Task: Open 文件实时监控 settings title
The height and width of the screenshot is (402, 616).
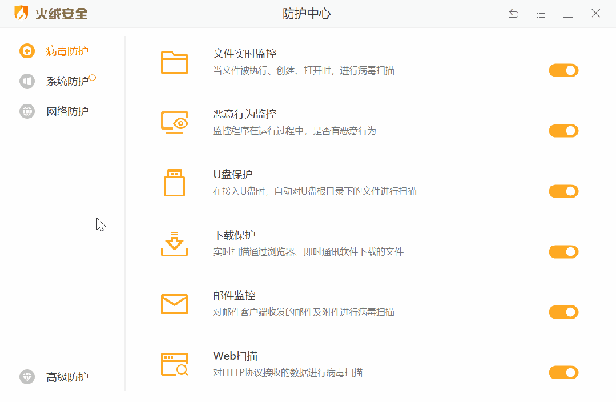Action: click(x=245, y=54)
